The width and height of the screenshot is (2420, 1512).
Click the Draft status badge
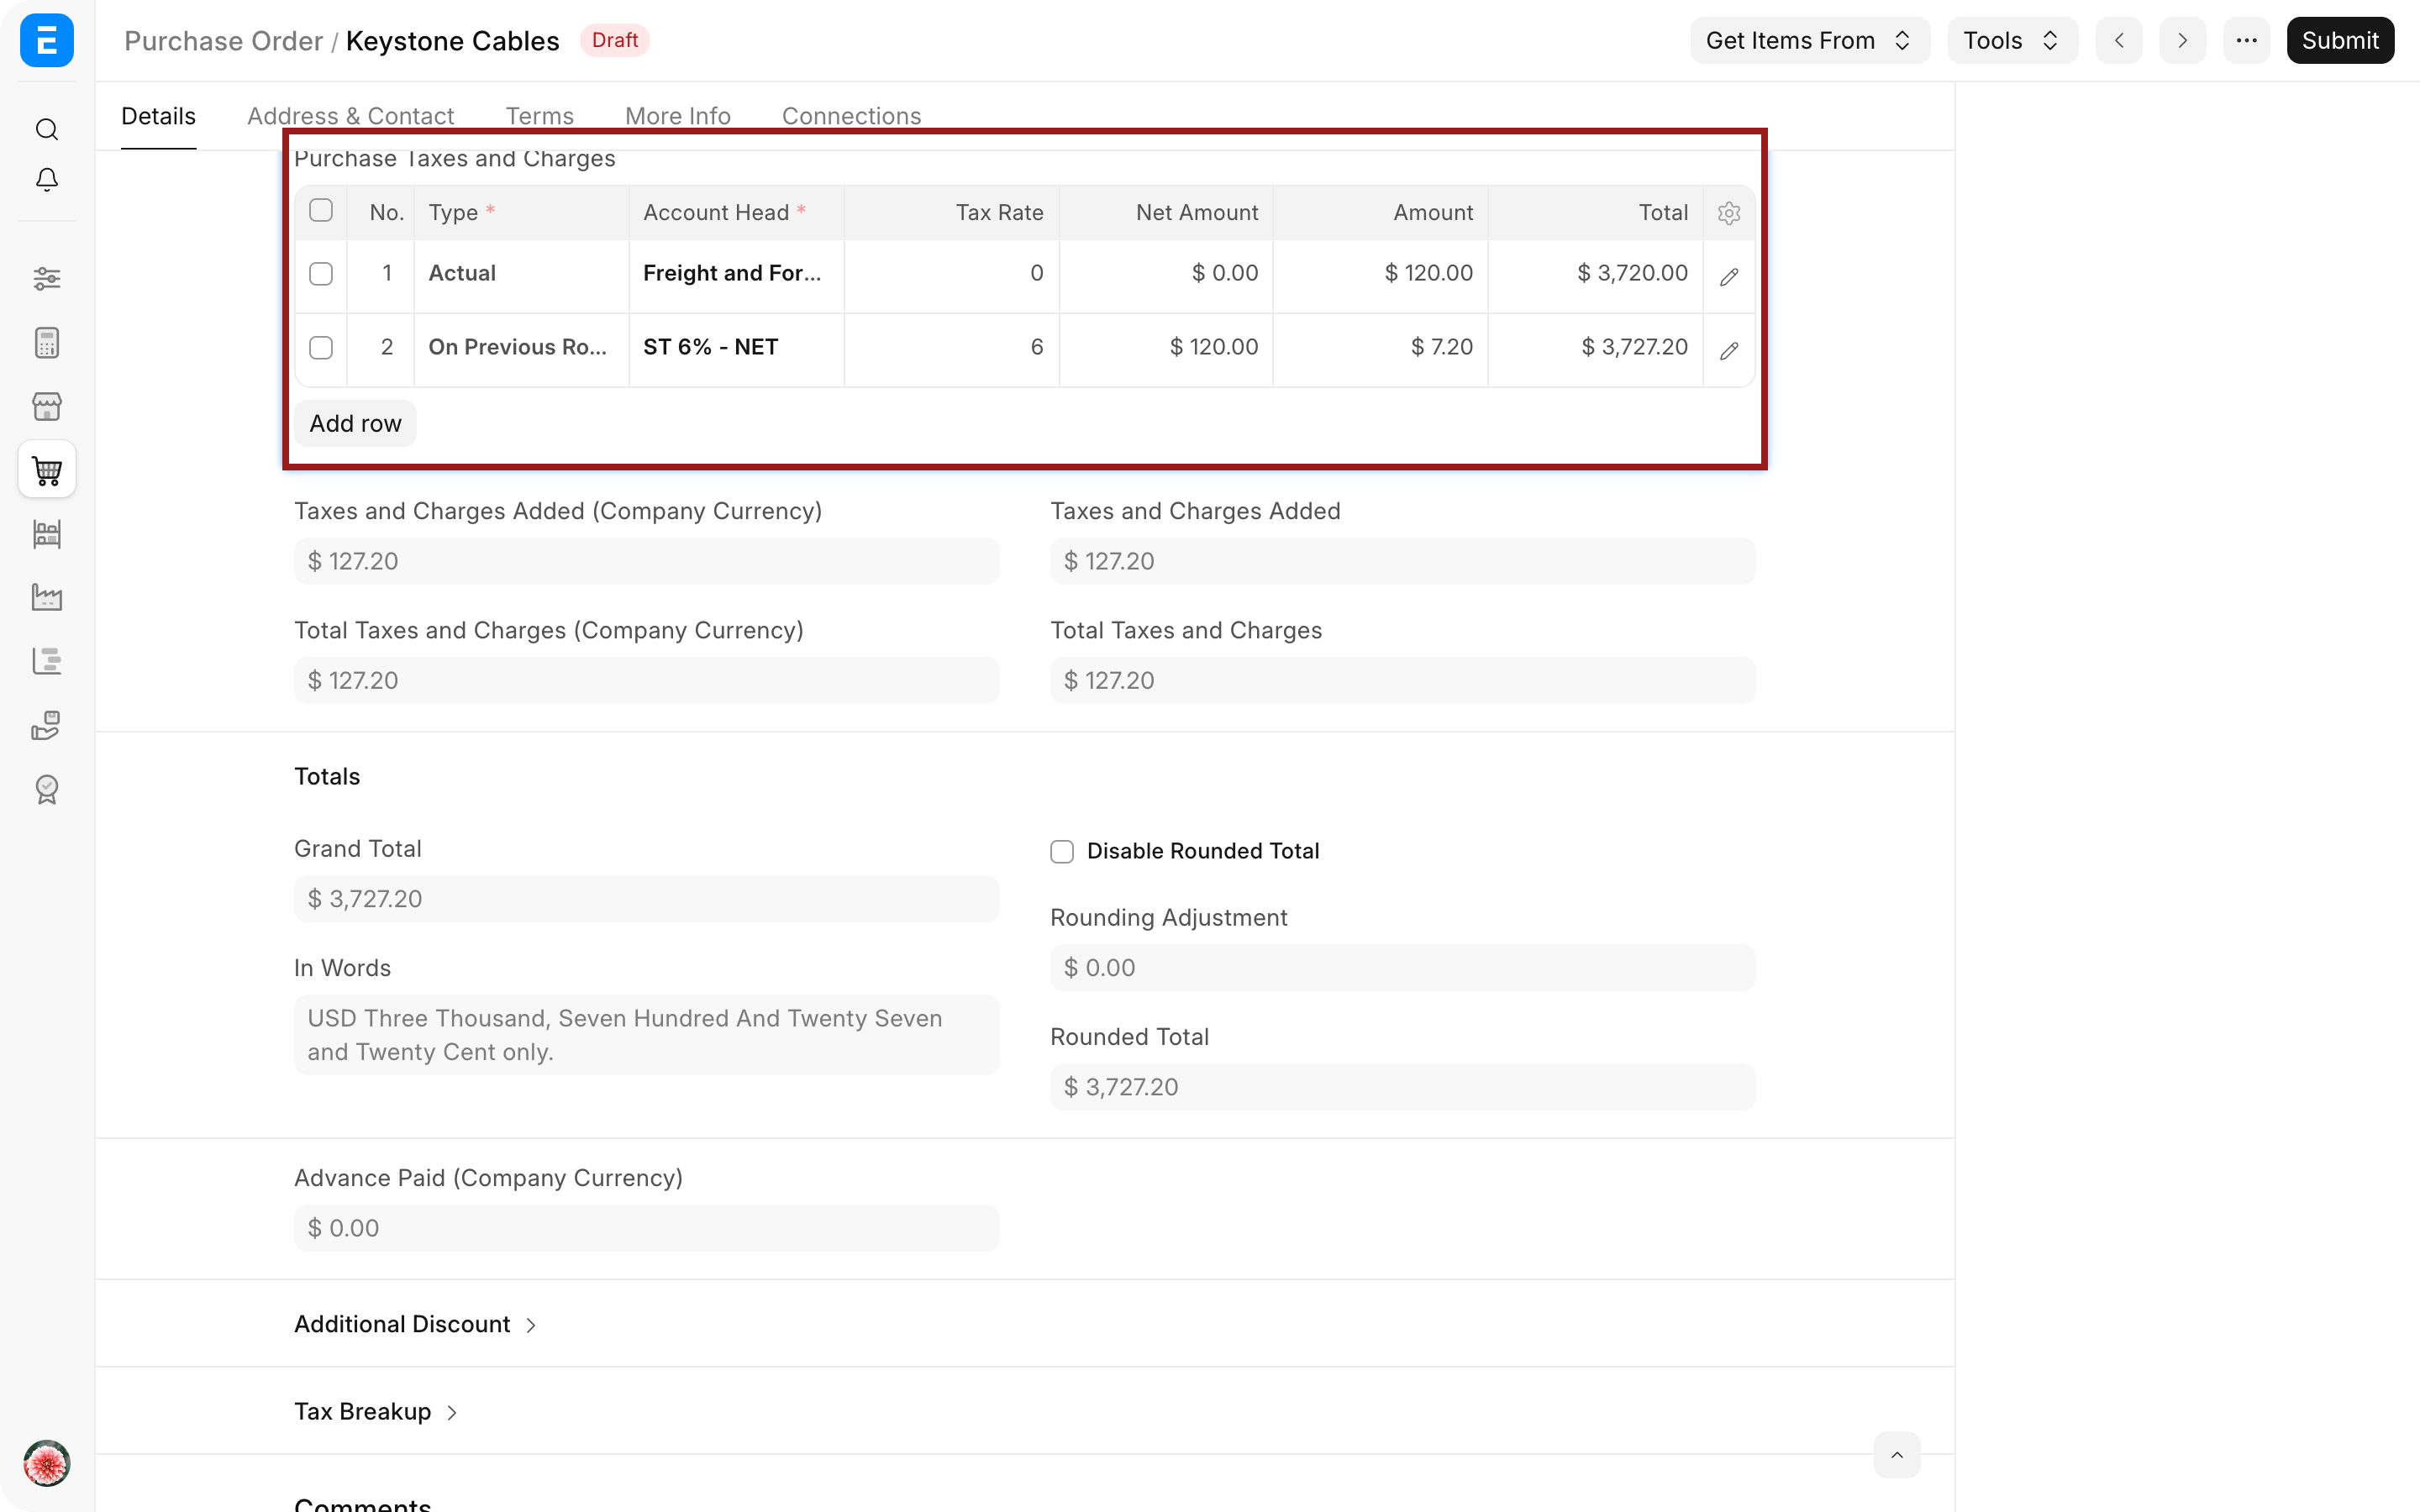[x=615, y=40]
